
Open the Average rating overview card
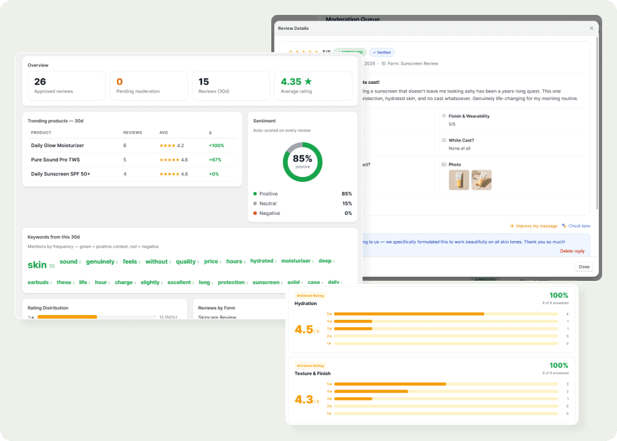coord(313,86)
